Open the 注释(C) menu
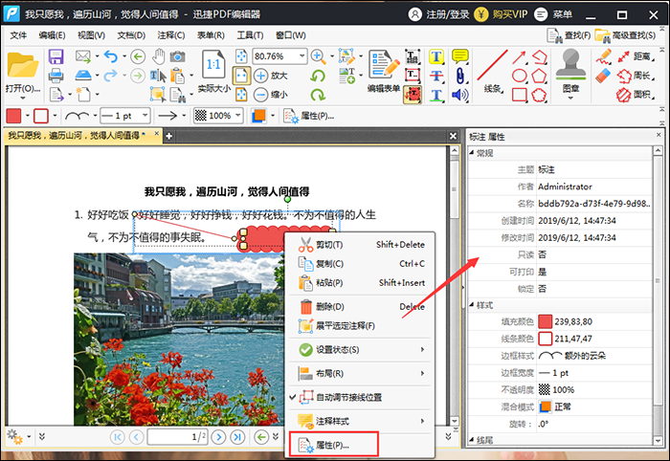Screen dimensions: 670x461 171,35
